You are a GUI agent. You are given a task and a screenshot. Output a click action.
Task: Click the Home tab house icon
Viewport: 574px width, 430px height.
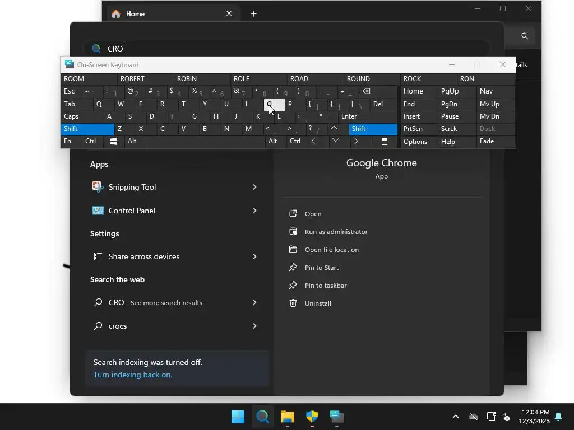pos(116,14)
